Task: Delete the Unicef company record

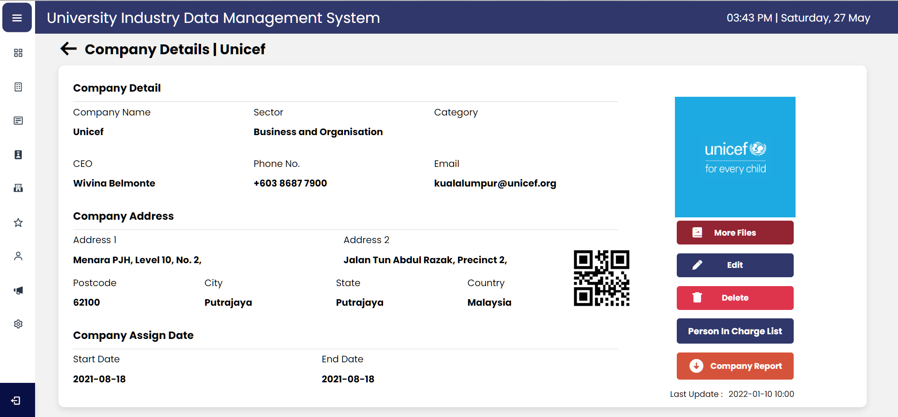Action: (735, 298)
